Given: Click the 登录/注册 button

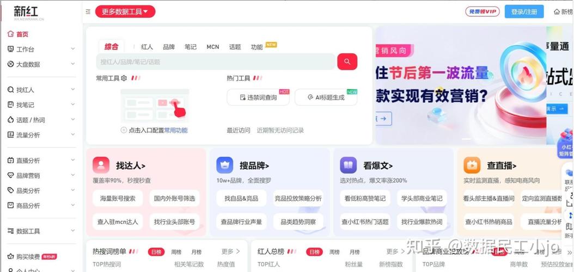Looking at the screenshot, I should (524, 12).
